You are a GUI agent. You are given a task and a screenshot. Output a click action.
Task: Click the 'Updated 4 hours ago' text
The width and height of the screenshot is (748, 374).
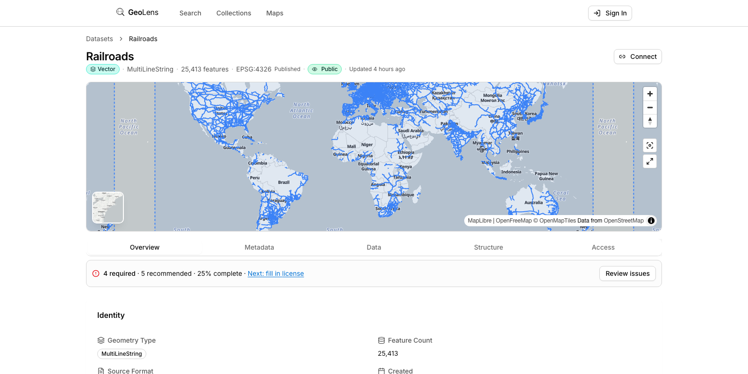tap(377, 69)
